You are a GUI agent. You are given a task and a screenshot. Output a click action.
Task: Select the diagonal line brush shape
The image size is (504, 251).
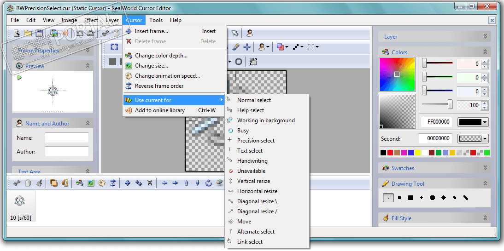pos(466,198)
